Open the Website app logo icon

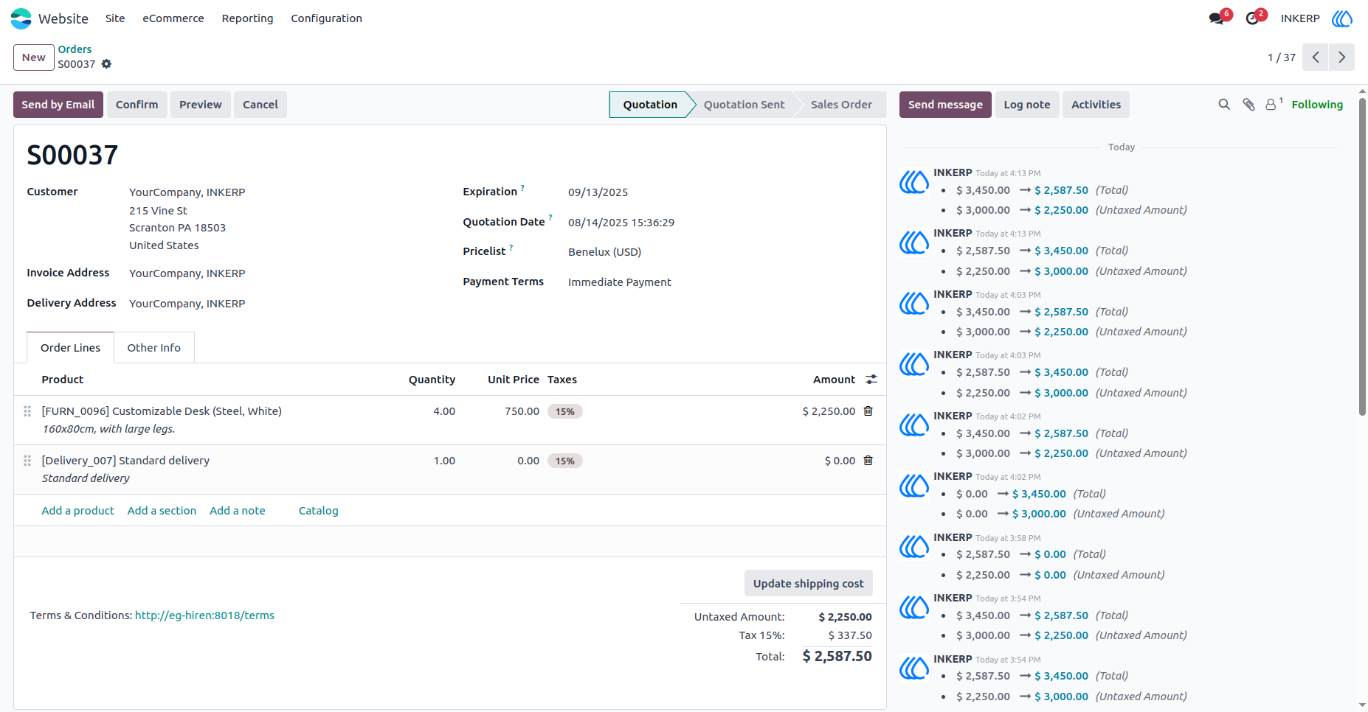pos(21,18)
